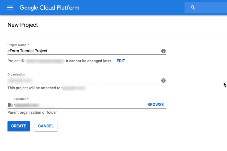Click the 'It cannot be changed later.' text
227x151 pixels.
pyautogui.click(x=89, y=61)
